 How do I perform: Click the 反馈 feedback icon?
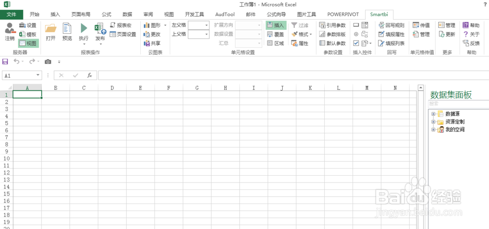[x=466, y=43]
